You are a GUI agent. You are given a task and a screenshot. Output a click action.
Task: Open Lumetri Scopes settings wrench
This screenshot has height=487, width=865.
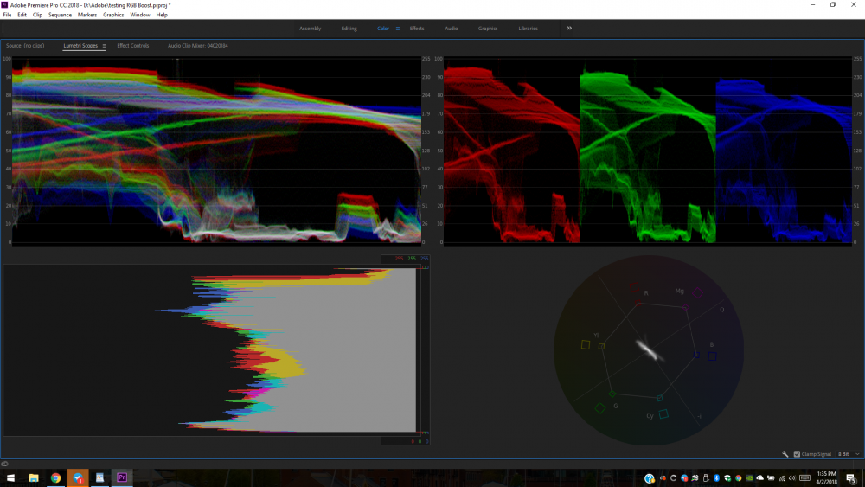point(785,454)
